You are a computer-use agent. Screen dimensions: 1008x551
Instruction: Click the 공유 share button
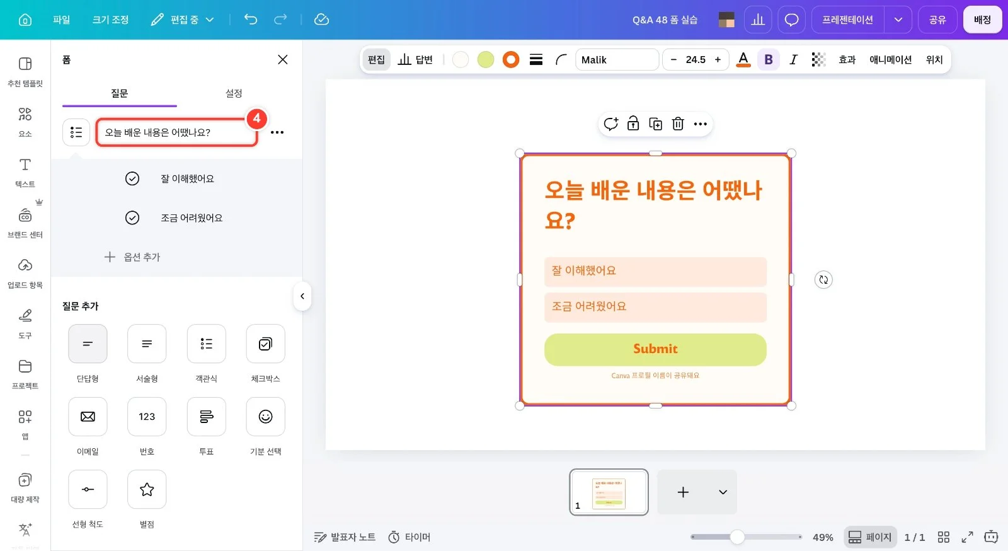(x=937, y=20)
